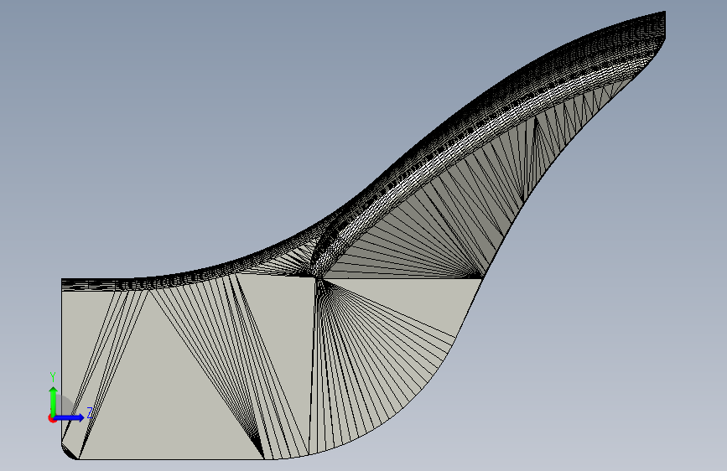Click the red origin dot of triad
The image size is (727, 471).
(52, 418)
